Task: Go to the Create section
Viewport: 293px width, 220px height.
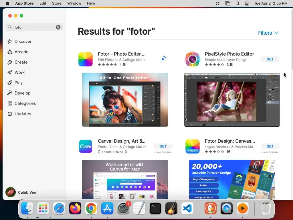Action: 17,62
